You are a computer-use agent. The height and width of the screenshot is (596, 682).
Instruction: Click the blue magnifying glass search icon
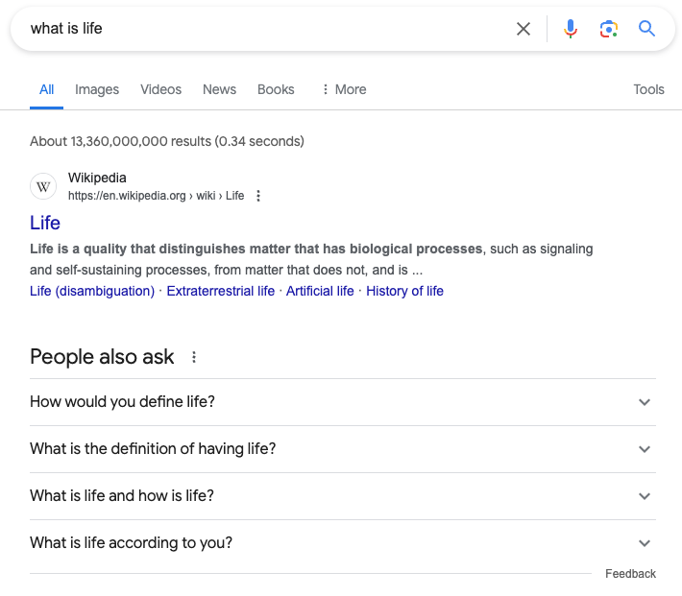pyautogui.click(x=646, y=29)
